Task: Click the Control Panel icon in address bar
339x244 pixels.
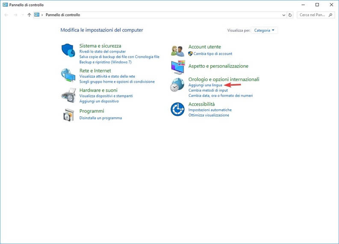Action: point(37,15)
